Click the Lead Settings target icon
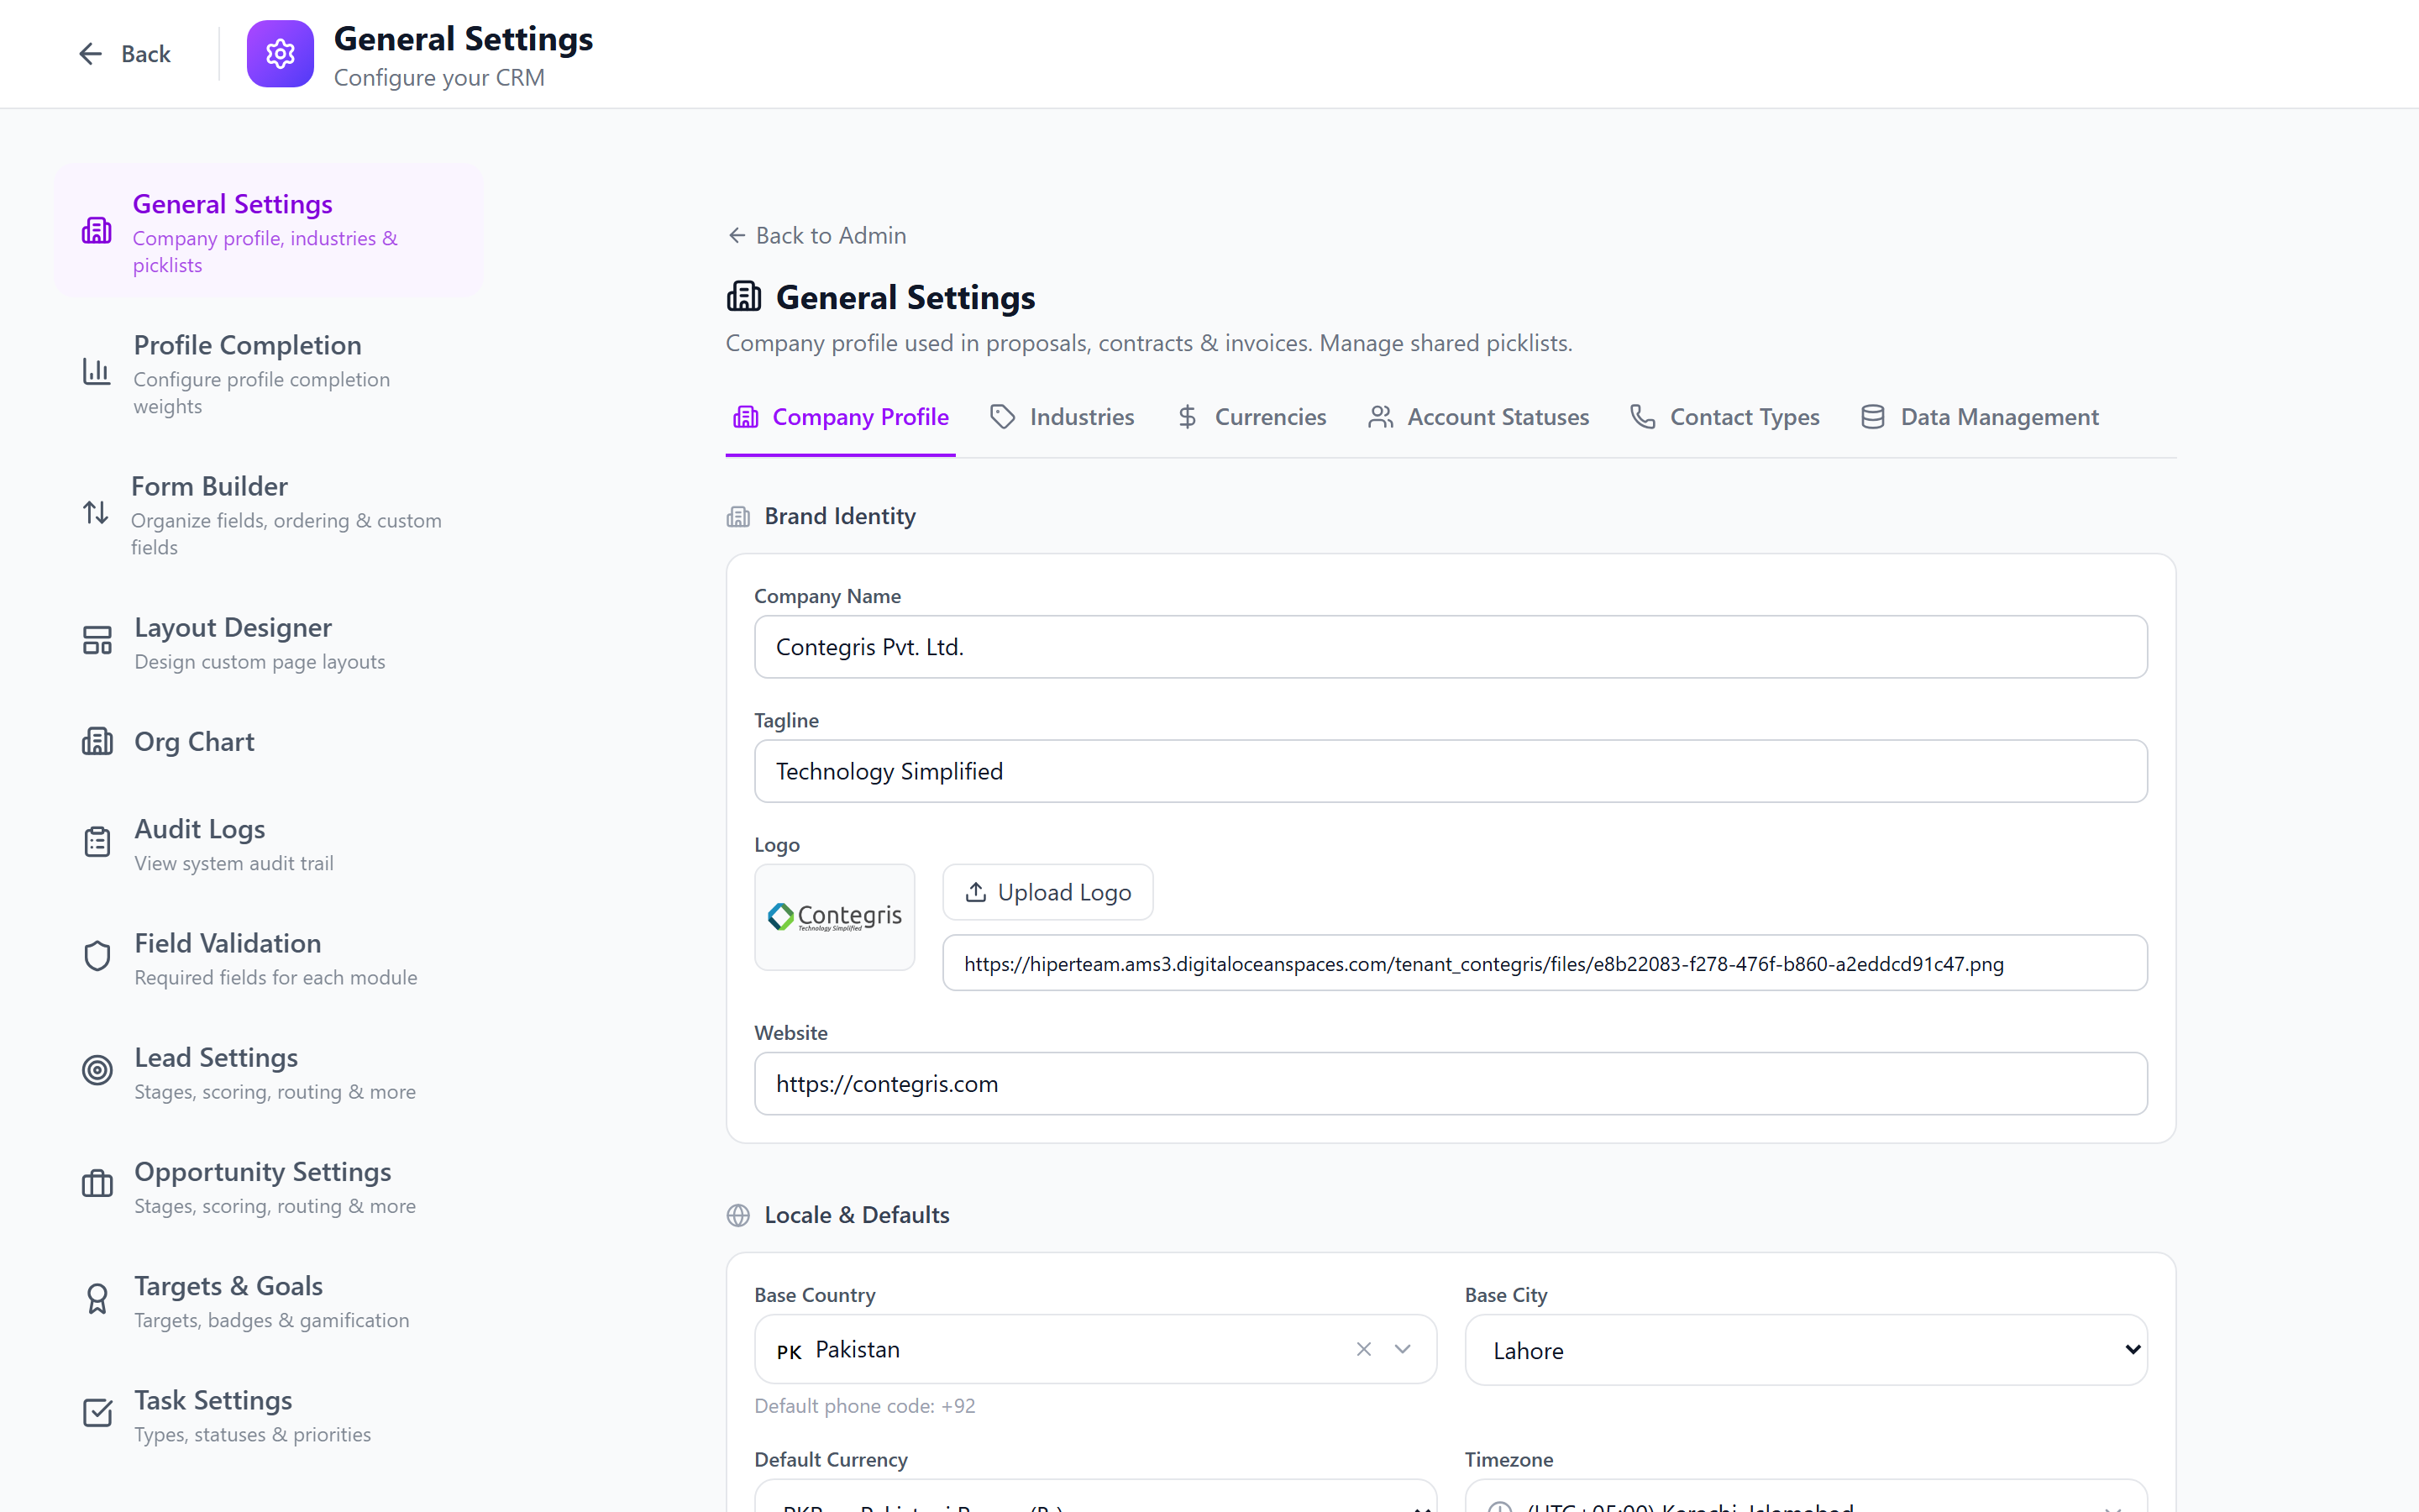This screenshot has width=2419, height=1512. click(97, 1070)
